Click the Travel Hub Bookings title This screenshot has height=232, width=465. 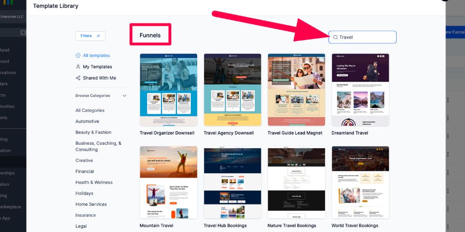pos(225,226)
